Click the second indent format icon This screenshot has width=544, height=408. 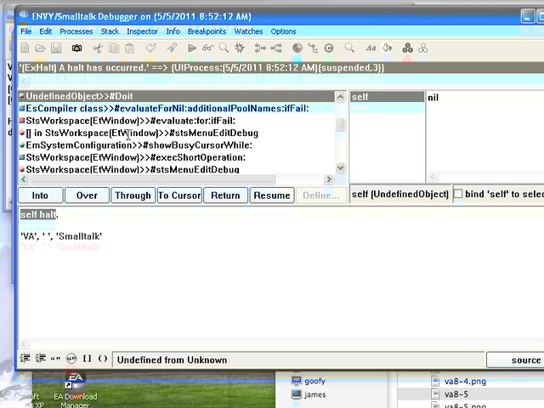click(x=41, y=358)
